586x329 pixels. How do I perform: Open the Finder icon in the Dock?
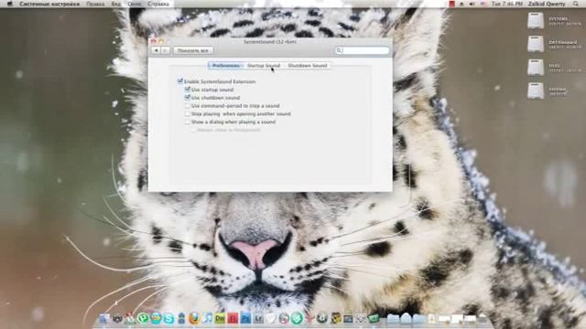click(x=104, y=318)
